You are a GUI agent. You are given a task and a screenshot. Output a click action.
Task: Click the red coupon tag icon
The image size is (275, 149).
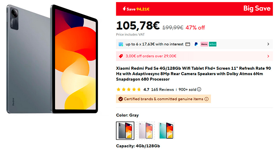[x=121, y=56]
